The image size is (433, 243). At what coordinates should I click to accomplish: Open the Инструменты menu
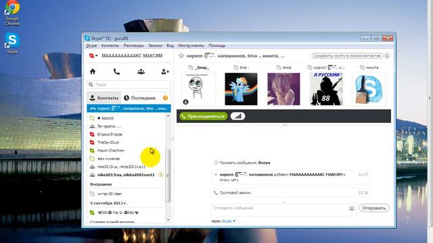tap(191, 45)
